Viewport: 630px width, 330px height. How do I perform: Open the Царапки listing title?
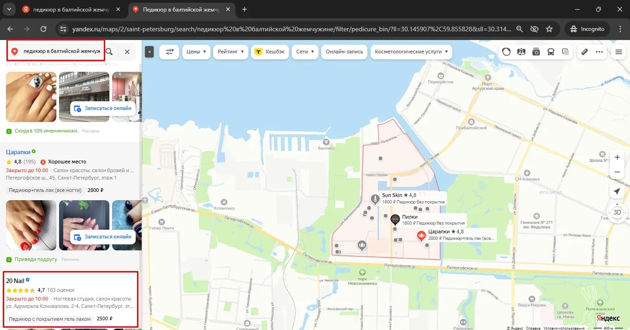point(18,151)
